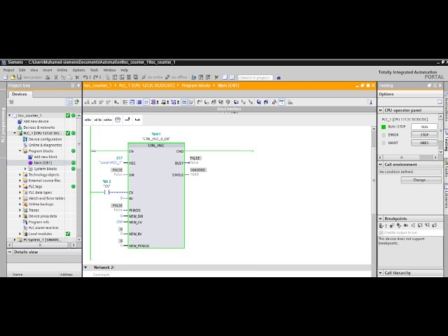
Task: Collapse the Breakpoints section
Action: [x=381, y=218]
